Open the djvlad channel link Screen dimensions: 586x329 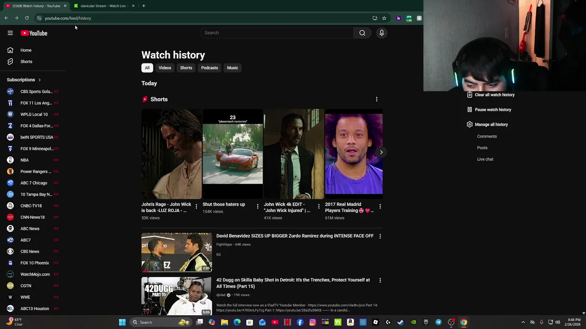pyautogui.click(x=221, y=295)
